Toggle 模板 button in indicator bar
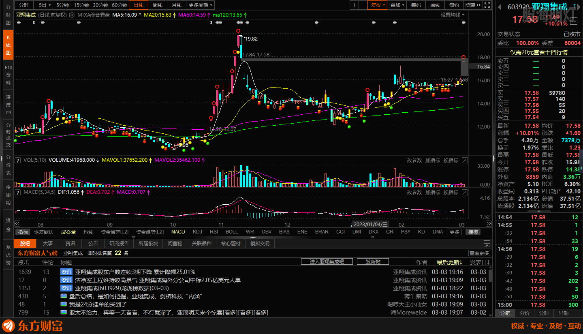 pos(473,232)
